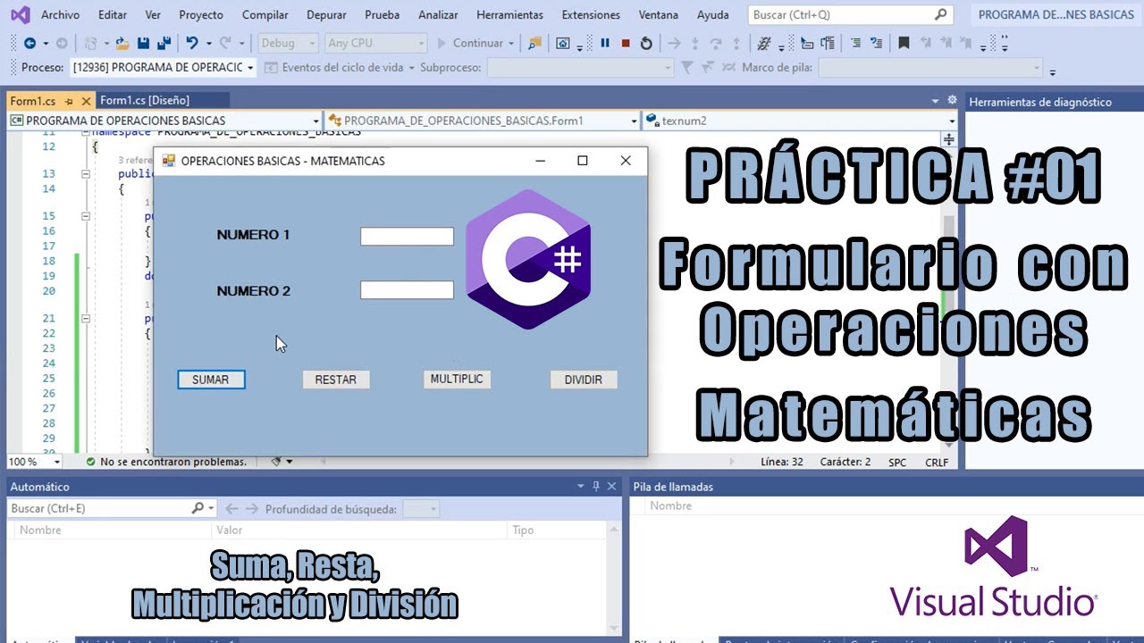Screen dimensions: 1144x643
Task: Toggle pin on Automático panel
Action: (596, 486)
